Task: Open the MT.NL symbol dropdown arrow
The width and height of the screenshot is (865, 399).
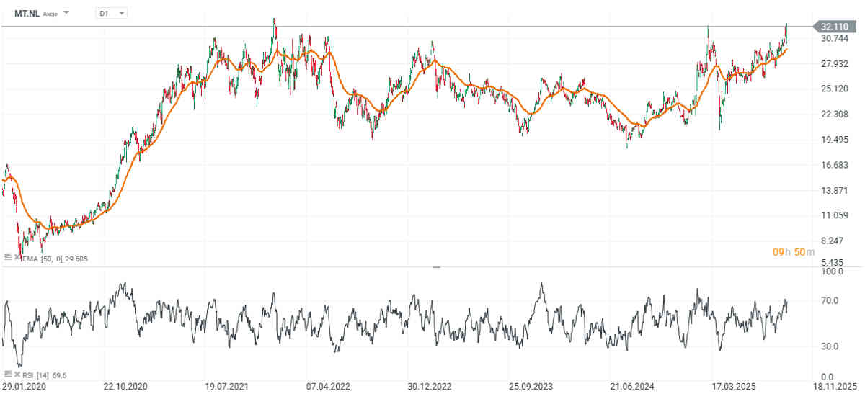Action: point(67,13)
